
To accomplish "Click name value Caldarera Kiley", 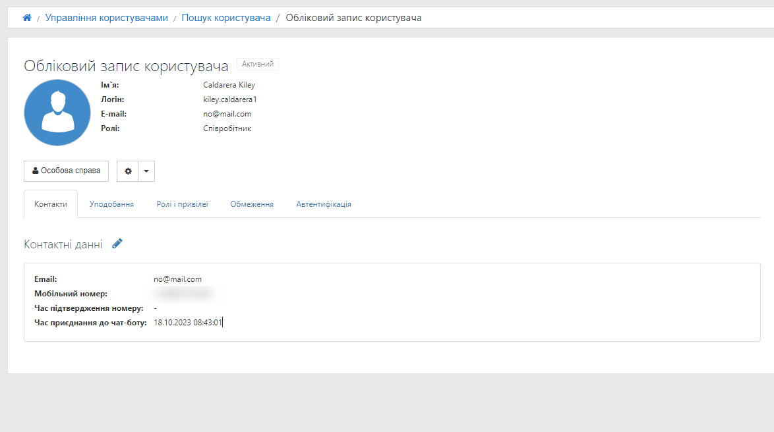I will (229, 85).
